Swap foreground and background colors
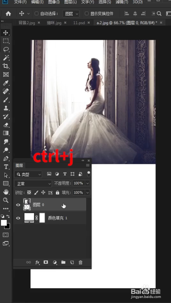 coord(8,216)
